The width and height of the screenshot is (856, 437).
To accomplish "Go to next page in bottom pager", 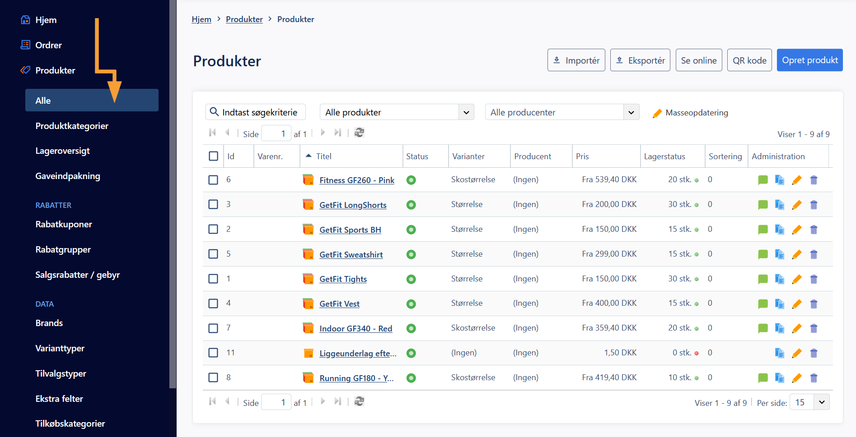I will coord(323,401).
